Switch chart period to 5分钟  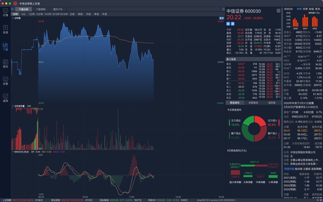[40, 14]
